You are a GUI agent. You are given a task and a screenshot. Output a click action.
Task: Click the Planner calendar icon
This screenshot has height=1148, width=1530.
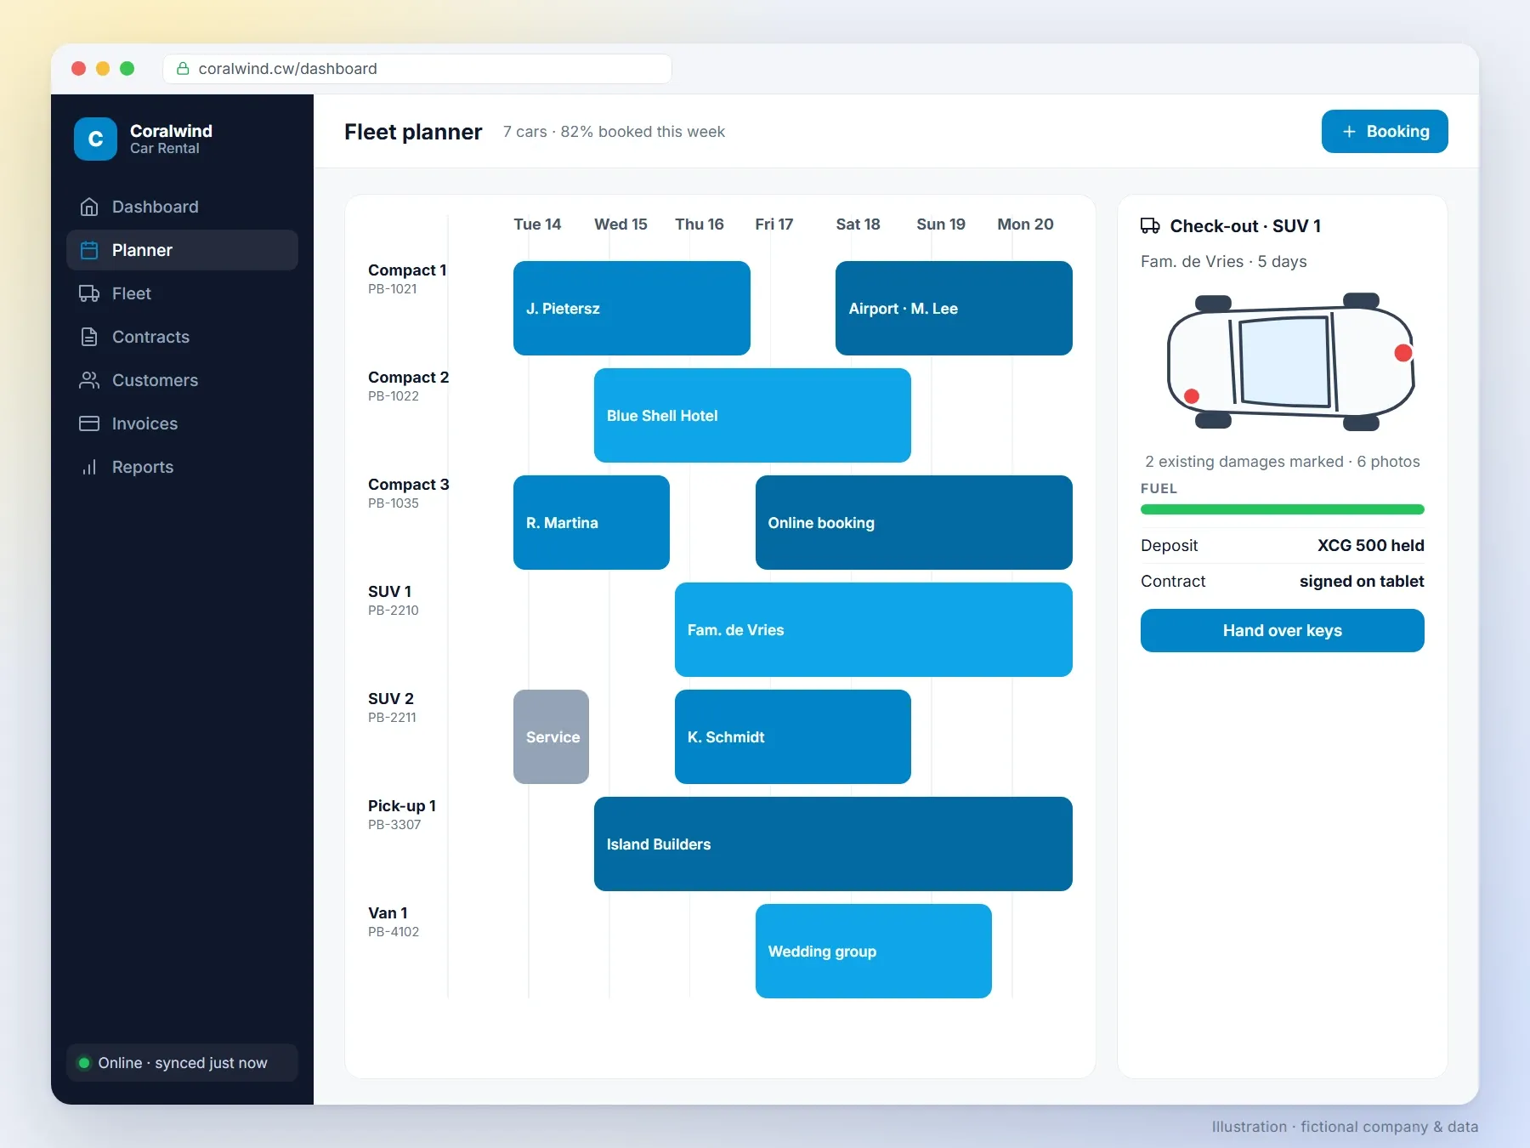click(x=89, y=250)
